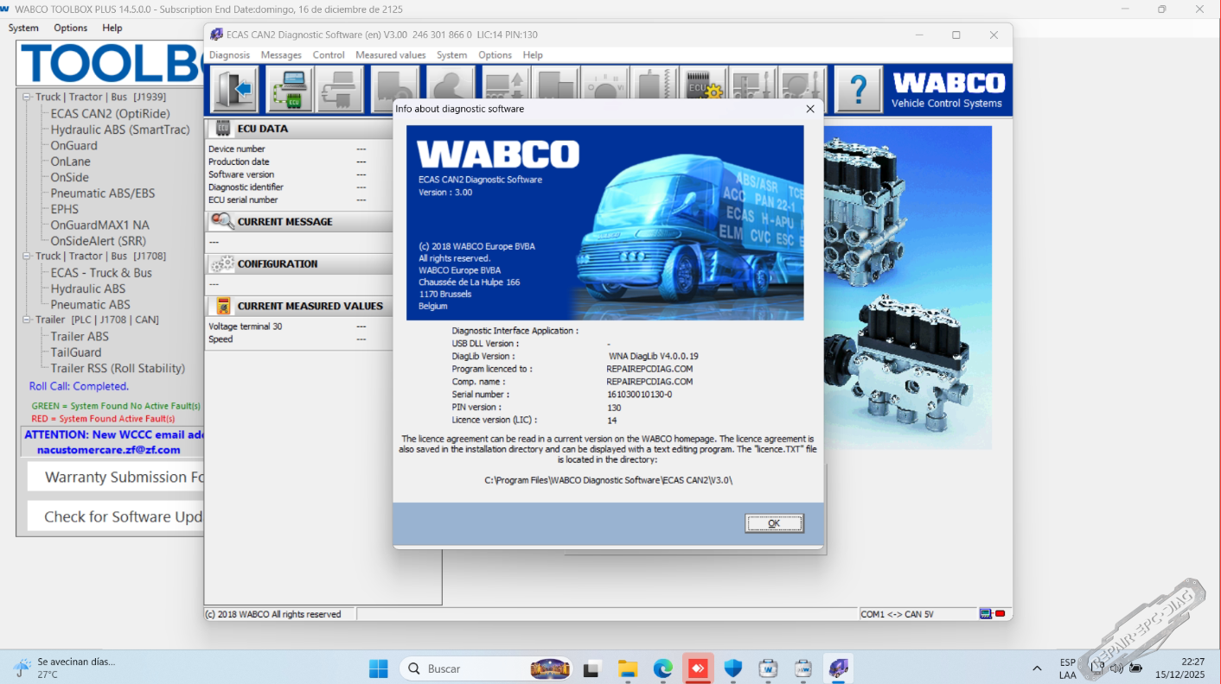Select Hydraulic ABS (SmartTrac) tree item
The width and height of the screenshot is (1221, 684).
click(119, 130)
